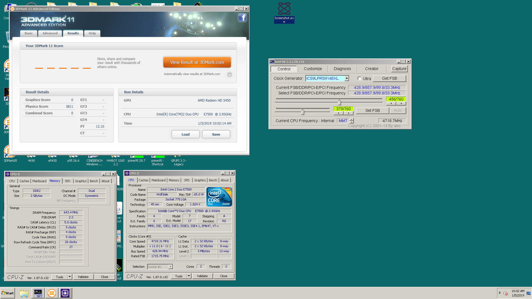Open SPD tab in CPU-Z Memory window
532x299 pixels.
(x=68, y=181)
